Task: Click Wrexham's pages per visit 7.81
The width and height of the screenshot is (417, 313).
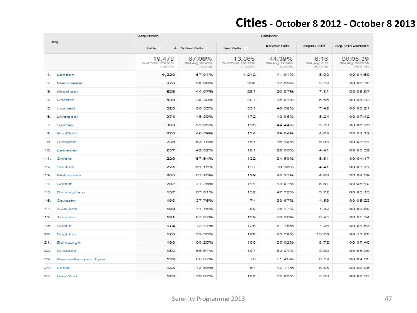Action: tap(324, 92)
